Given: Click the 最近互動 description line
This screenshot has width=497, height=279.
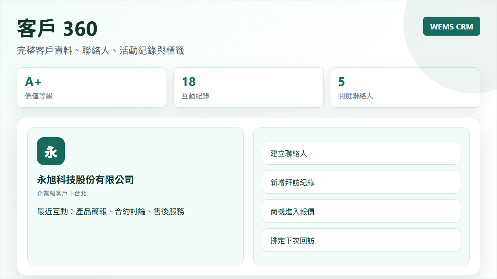Looking at the screenshot, I should [111, 212].
